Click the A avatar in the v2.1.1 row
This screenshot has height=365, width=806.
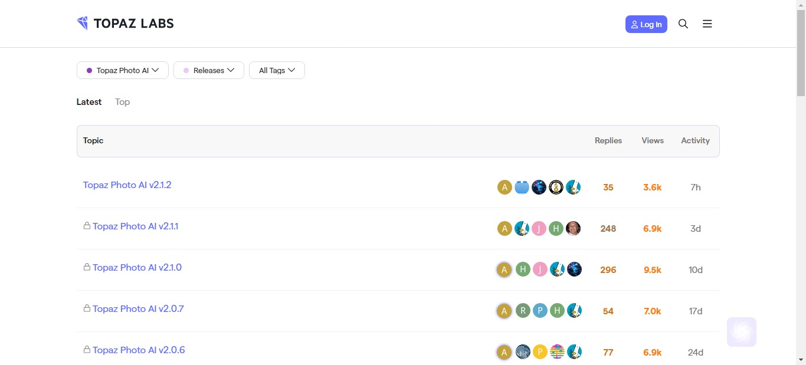pyautogui.click(x=504, y=229)
